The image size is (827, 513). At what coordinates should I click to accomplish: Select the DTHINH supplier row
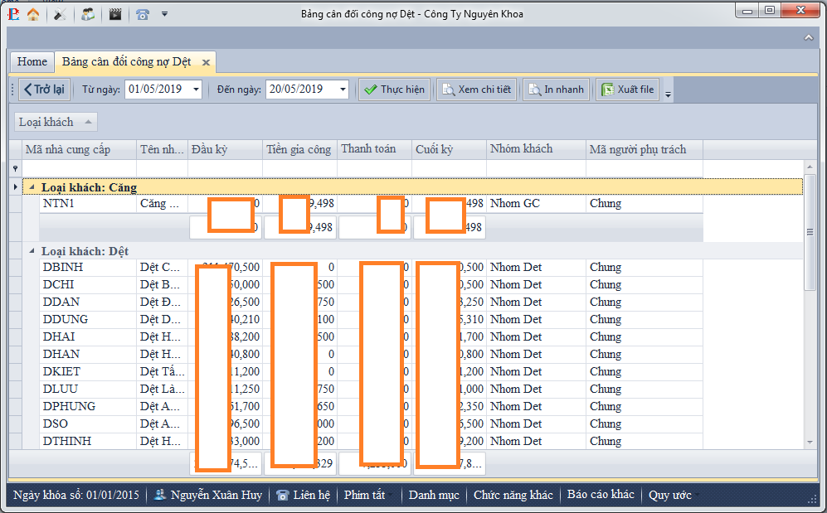(371, 442)
